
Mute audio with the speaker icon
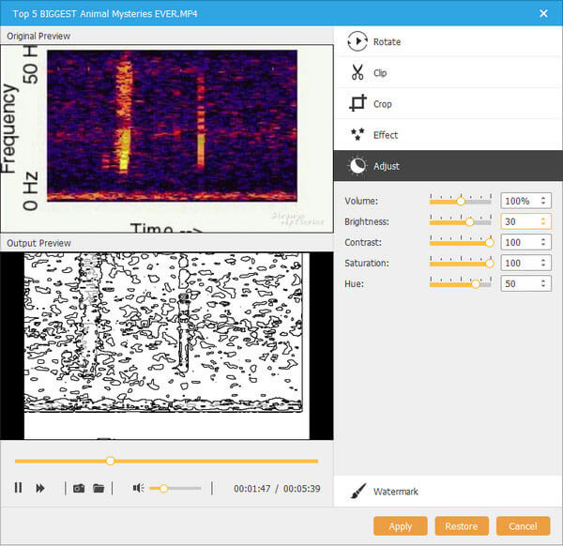point(138,488)
